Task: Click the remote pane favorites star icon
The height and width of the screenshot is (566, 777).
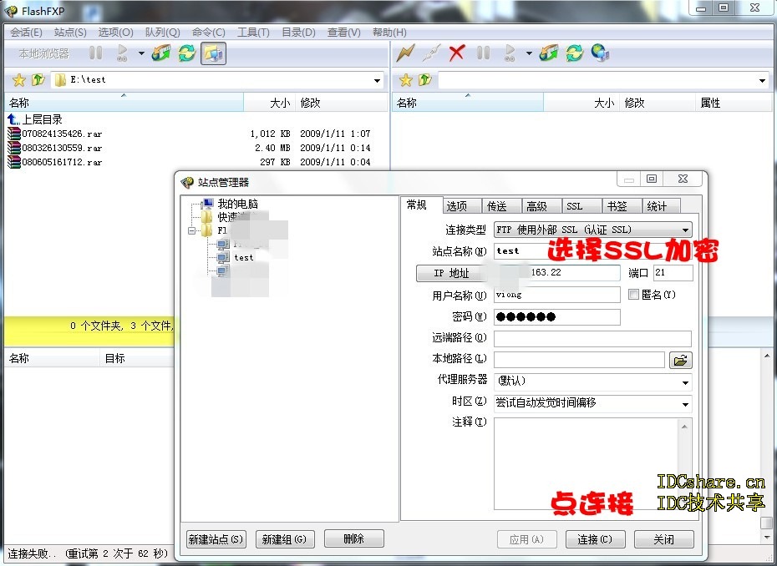Action: pos(406,80)
